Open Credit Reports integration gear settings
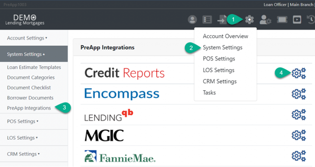 tap(298, 73)
